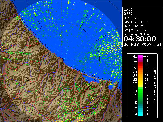Pick the red legend swatch at 35 dBZ
The height and width of the screenshot is (122, 163).
pyautogui.click(x=140, y=64)
